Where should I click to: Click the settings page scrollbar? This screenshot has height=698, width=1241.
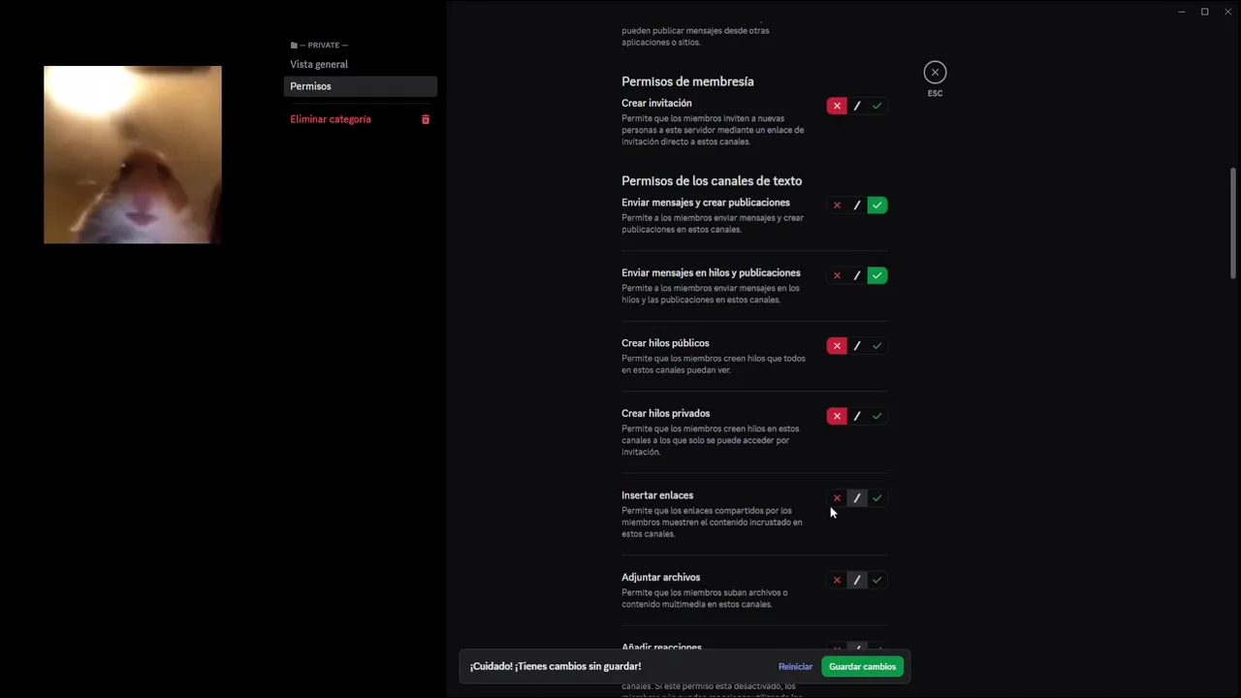(x=1233, y=221)
